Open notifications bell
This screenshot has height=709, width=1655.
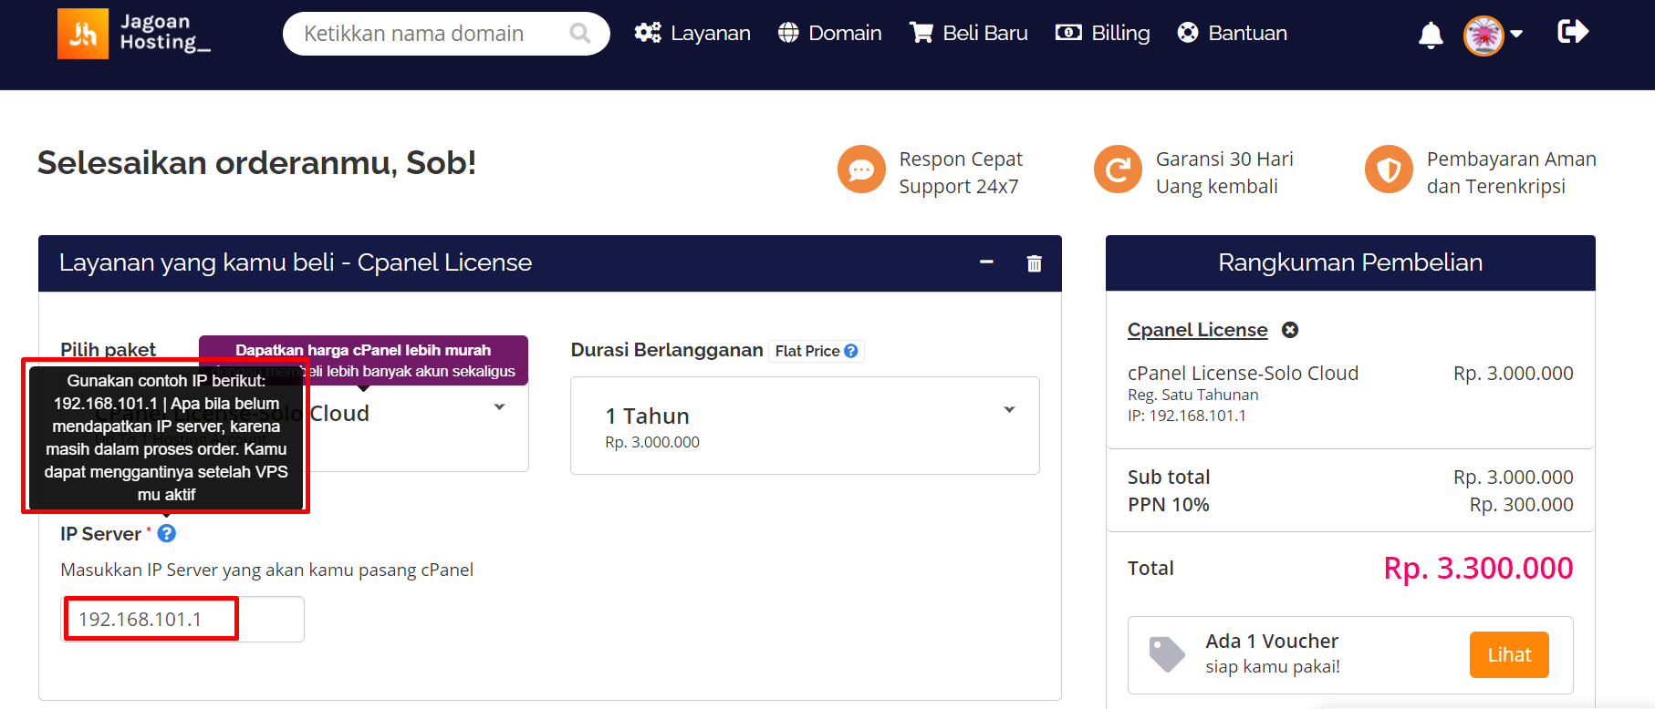click(x=1431, y=36)
